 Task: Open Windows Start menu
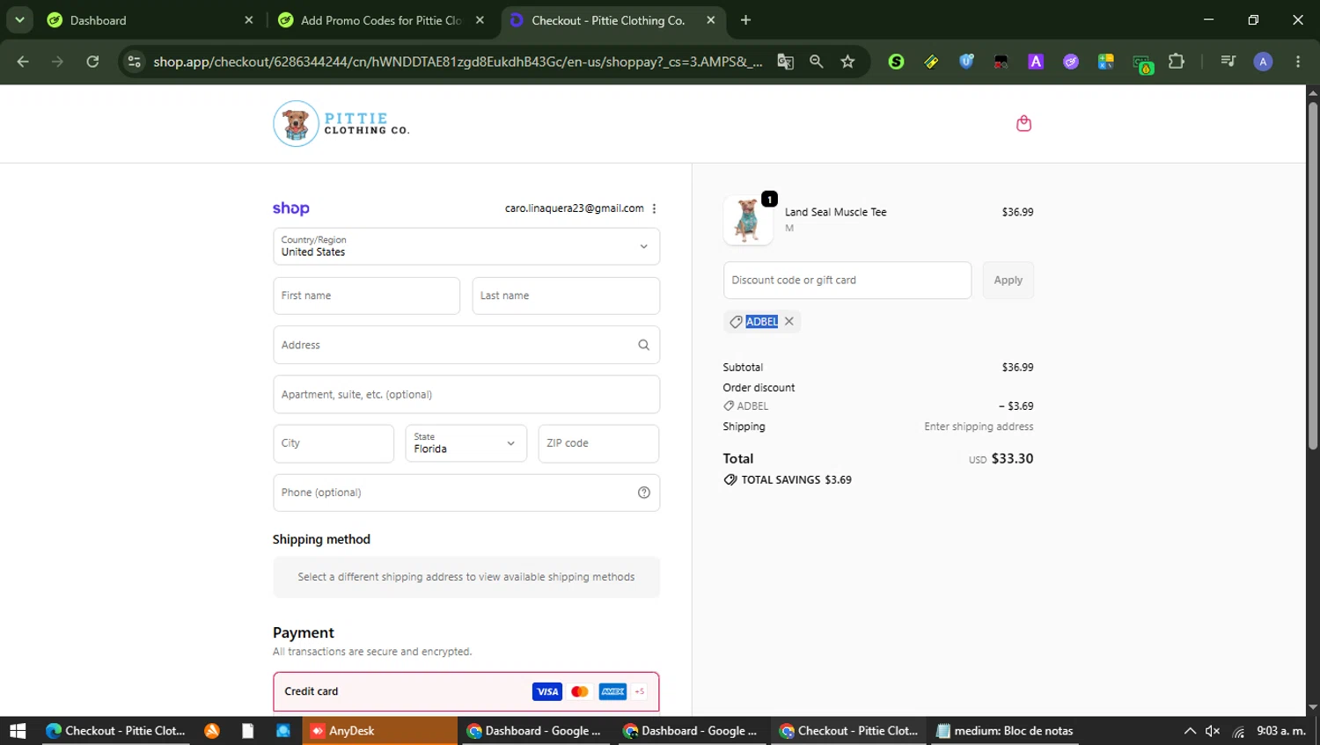[x=18, y=731]
